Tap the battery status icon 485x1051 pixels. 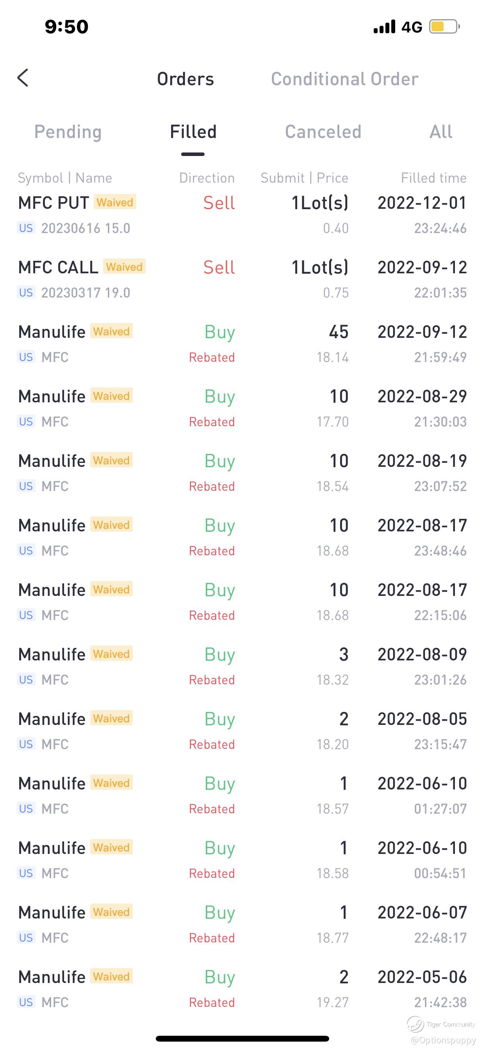pyautogui.click(x=444, y=27)
